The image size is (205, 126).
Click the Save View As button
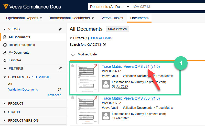(x=117, y=29)
